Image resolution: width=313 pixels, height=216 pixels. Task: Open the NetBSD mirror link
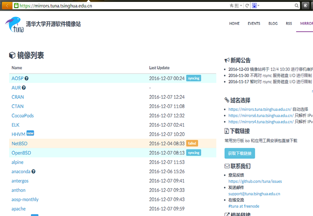(19, 144)
